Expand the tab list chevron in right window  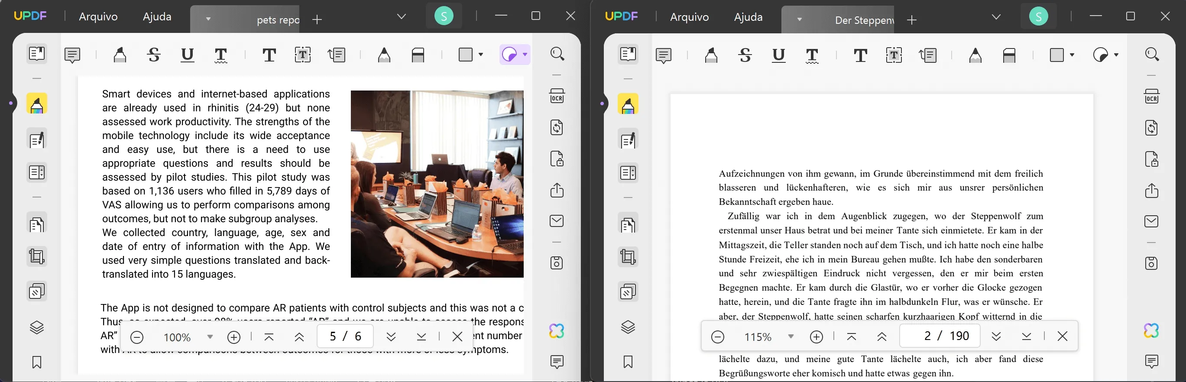click(x=996, y=17)
